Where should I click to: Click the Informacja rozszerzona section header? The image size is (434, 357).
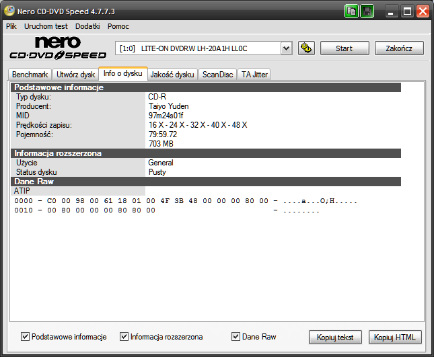click(x=206, y=153)
